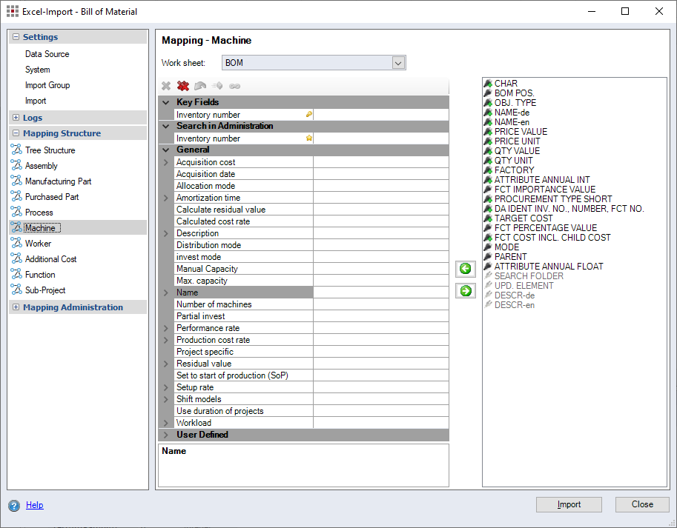This screenshot has height=528, width=677.
Task: Click the gray delete mapping toolbar icon
Action: coord(166,86)
